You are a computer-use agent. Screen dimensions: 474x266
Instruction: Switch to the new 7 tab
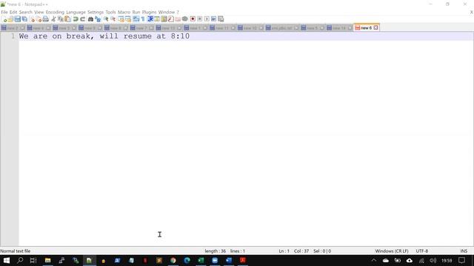tap(141, 28)
